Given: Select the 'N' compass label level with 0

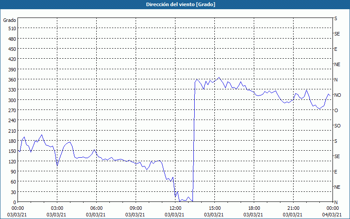Looking at the screenshot, I should click(x=336, y=202).
